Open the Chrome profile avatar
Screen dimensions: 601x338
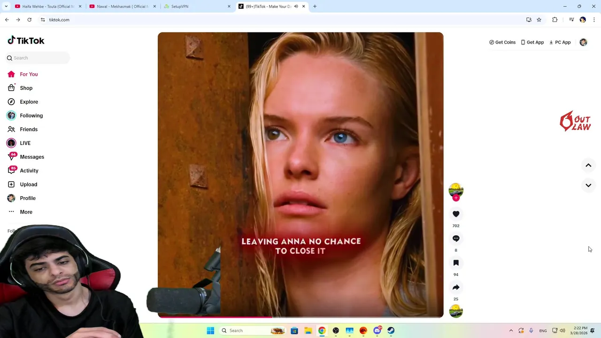(583, 20)
